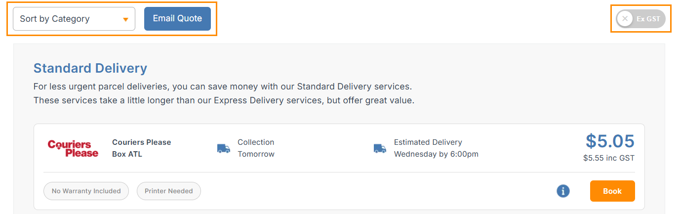680x214 pixels.
Task: Click the $5.55 inc GST text
Action: (x=608, y=159)
